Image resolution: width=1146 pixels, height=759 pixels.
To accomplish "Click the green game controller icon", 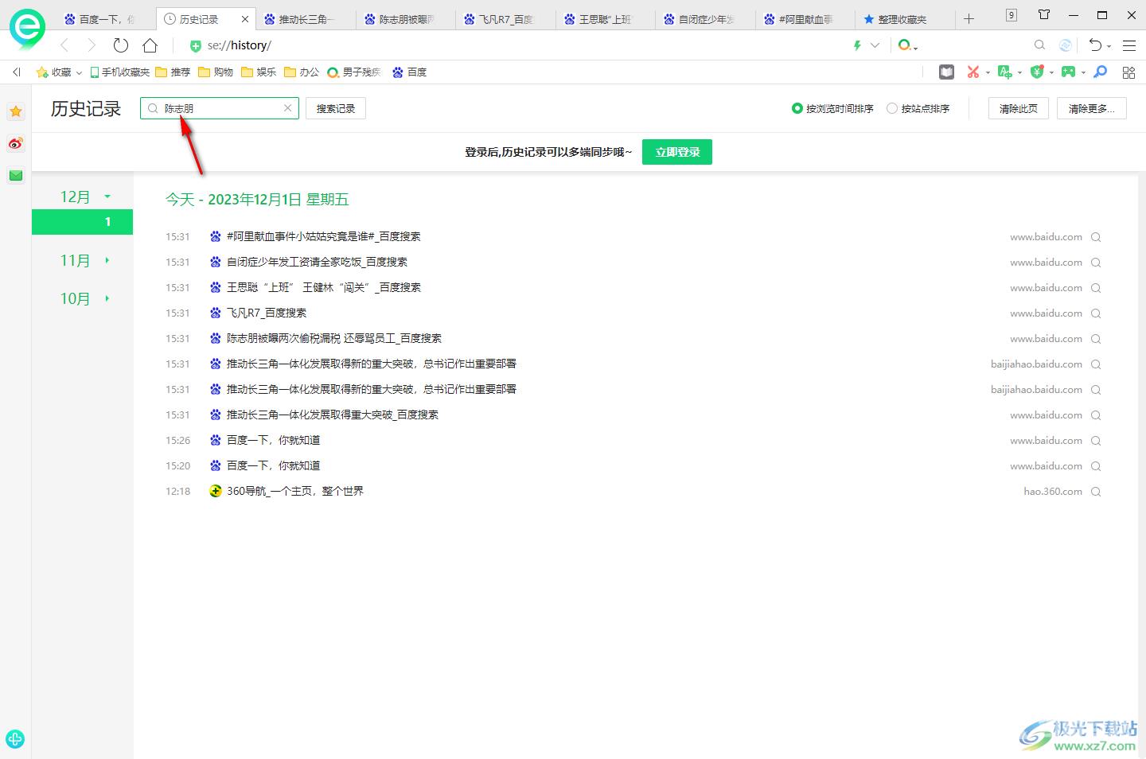I will click(1068, 72).
